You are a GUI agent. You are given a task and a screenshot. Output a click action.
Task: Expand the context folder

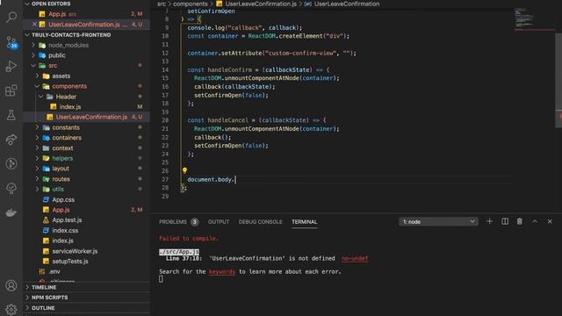tap(86, 148)
